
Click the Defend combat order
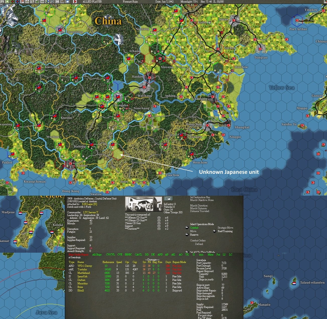[199, 244]
